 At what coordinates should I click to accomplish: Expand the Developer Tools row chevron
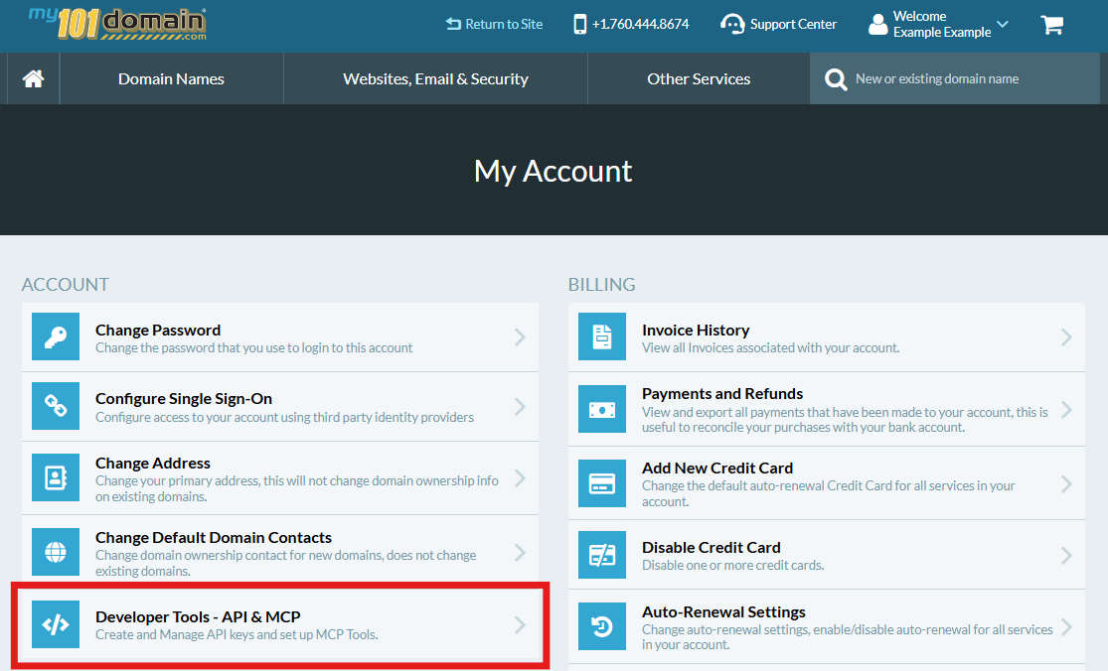(x=520, y=625)
